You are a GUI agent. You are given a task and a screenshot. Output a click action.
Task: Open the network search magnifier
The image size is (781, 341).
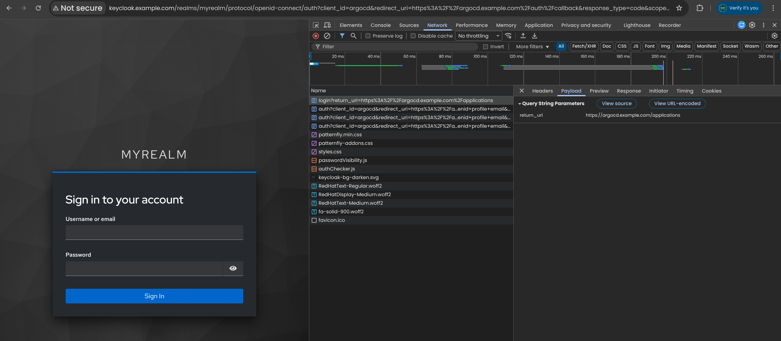[354, 36]
